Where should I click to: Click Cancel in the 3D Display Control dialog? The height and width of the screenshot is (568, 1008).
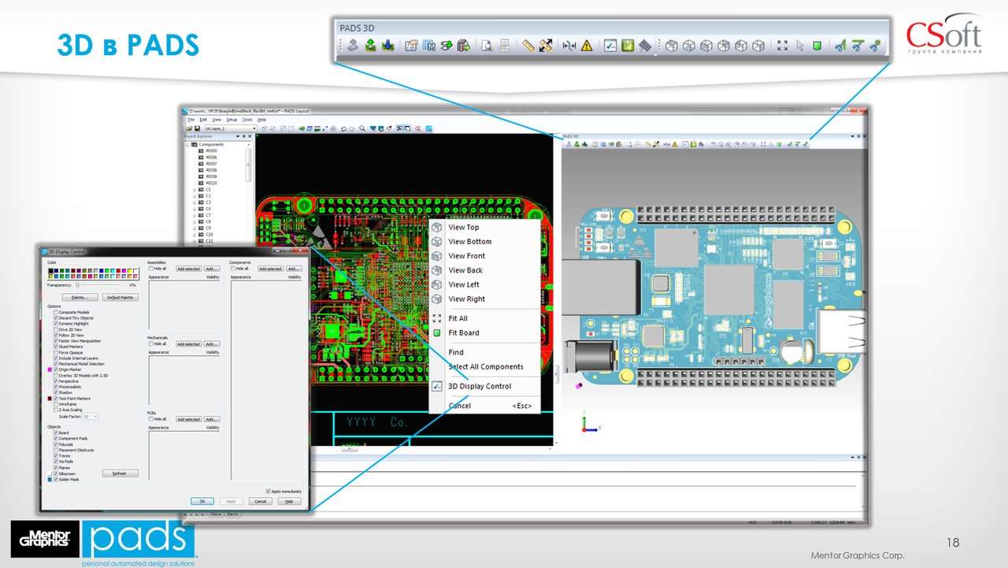(x=261, y=501)
